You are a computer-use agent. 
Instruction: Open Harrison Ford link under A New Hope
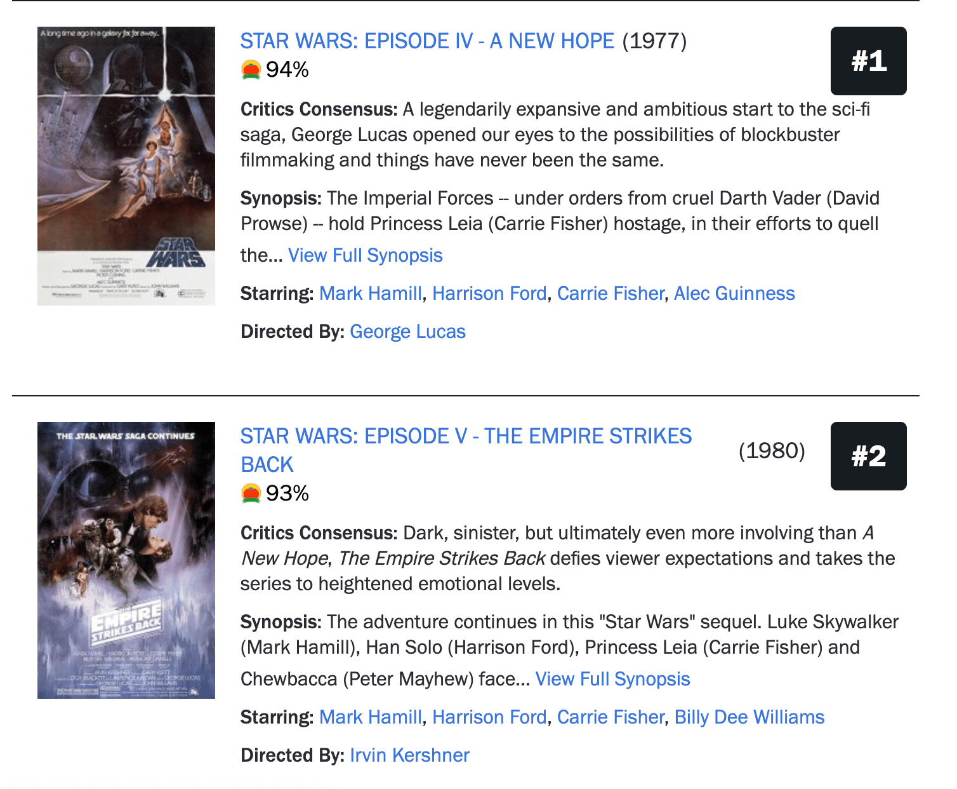[489, 293]
